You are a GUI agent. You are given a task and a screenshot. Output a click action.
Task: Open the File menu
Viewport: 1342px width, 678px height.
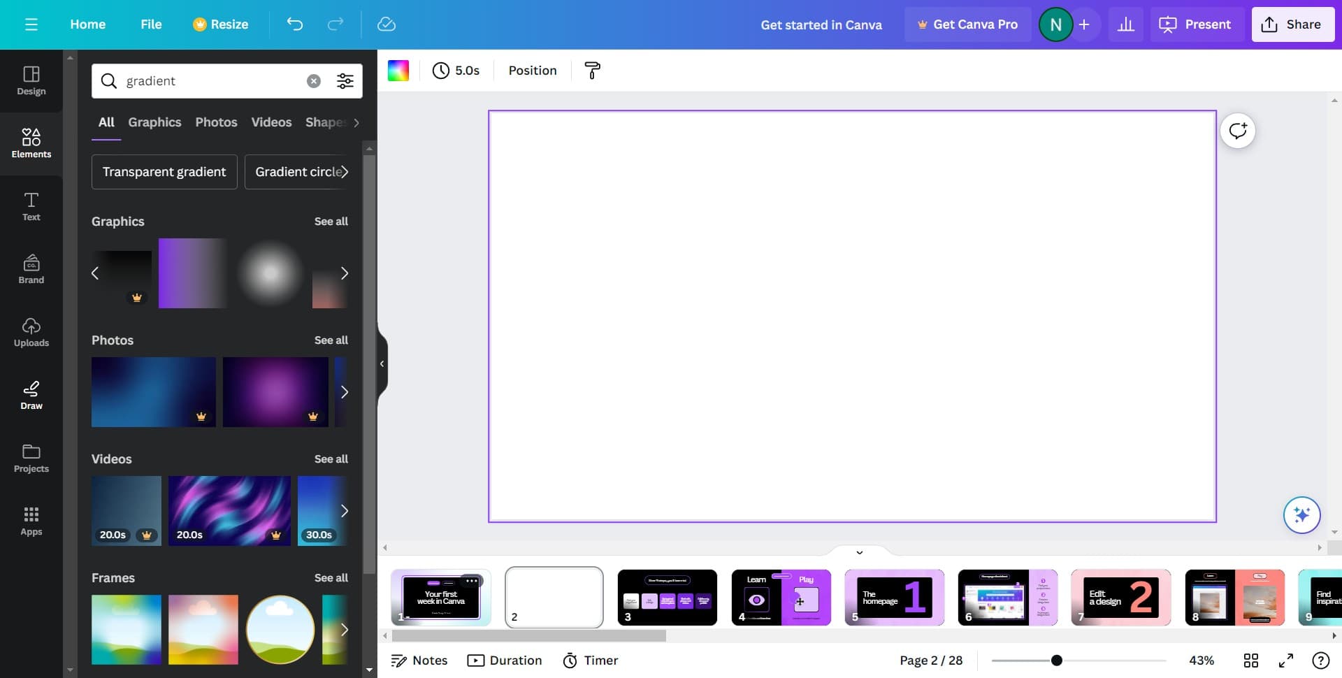(x=151, y=24)
